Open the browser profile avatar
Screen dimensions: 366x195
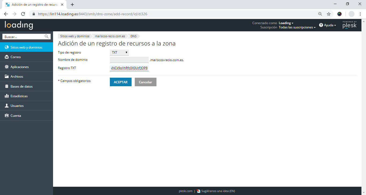tap(352, 14)
